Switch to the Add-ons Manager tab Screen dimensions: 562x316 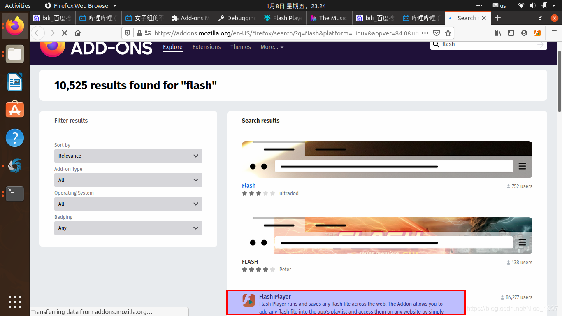(190, 18)
